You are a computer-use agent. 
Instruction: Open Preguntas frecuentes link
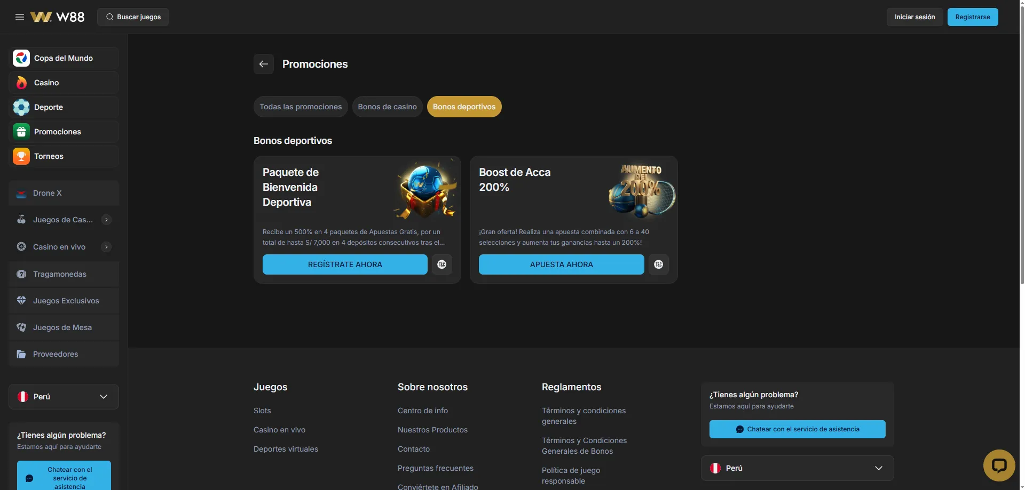pyautogui.click(x=436, y=468)
